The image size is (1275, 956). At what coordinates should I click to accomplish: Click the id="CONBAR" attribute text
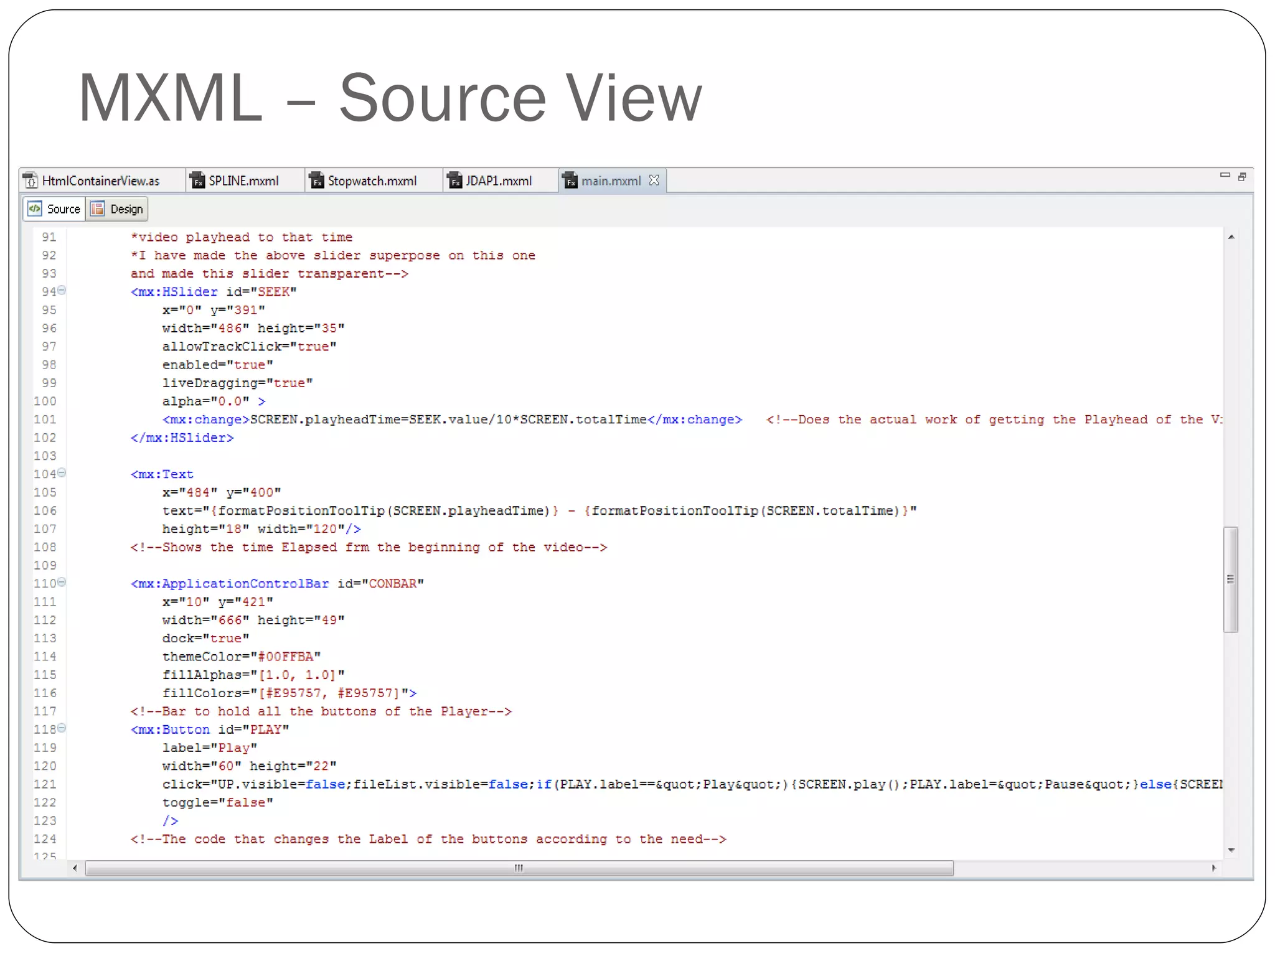pos(380,584)
